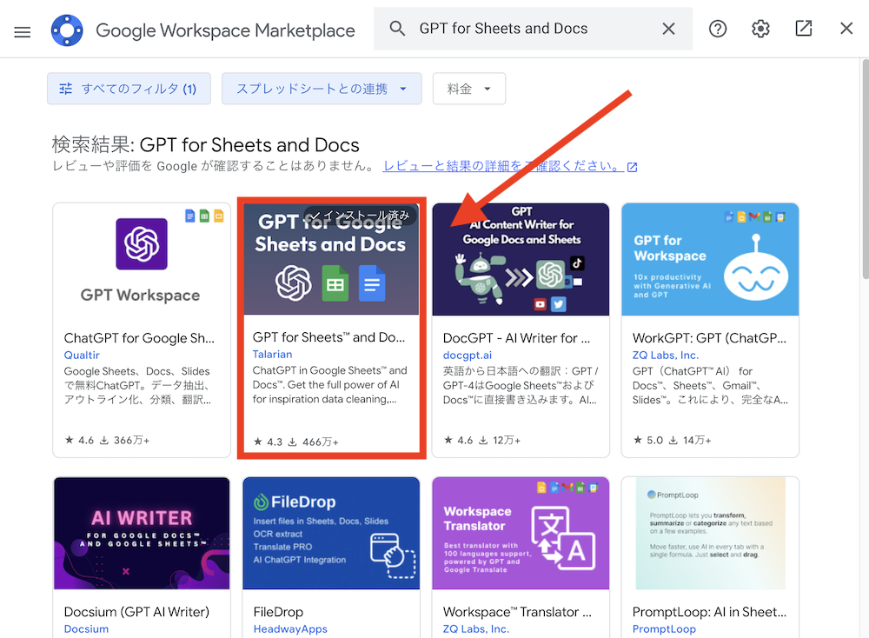Open GPT Workspace app thumbnail
Screen dimensions: 869x638
(x=142, y=259)
